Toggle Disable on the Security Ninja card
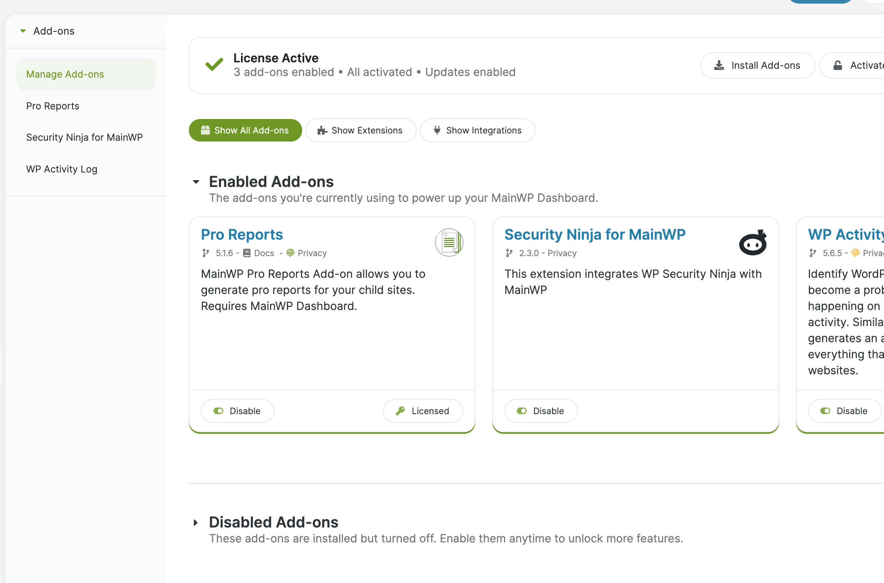The height and width of the screenshot is (583, 884). [541, 411]
